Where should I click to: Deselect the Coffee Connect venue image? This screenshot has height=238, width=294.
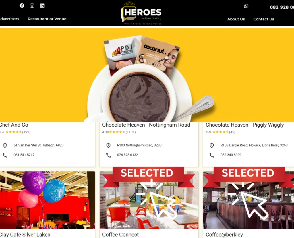click(149, 200)
